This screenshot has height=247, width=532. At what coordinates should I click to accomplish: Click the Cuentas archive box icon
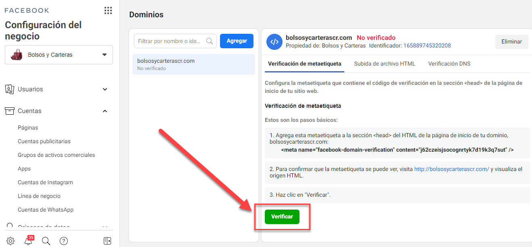pos(10,111)
